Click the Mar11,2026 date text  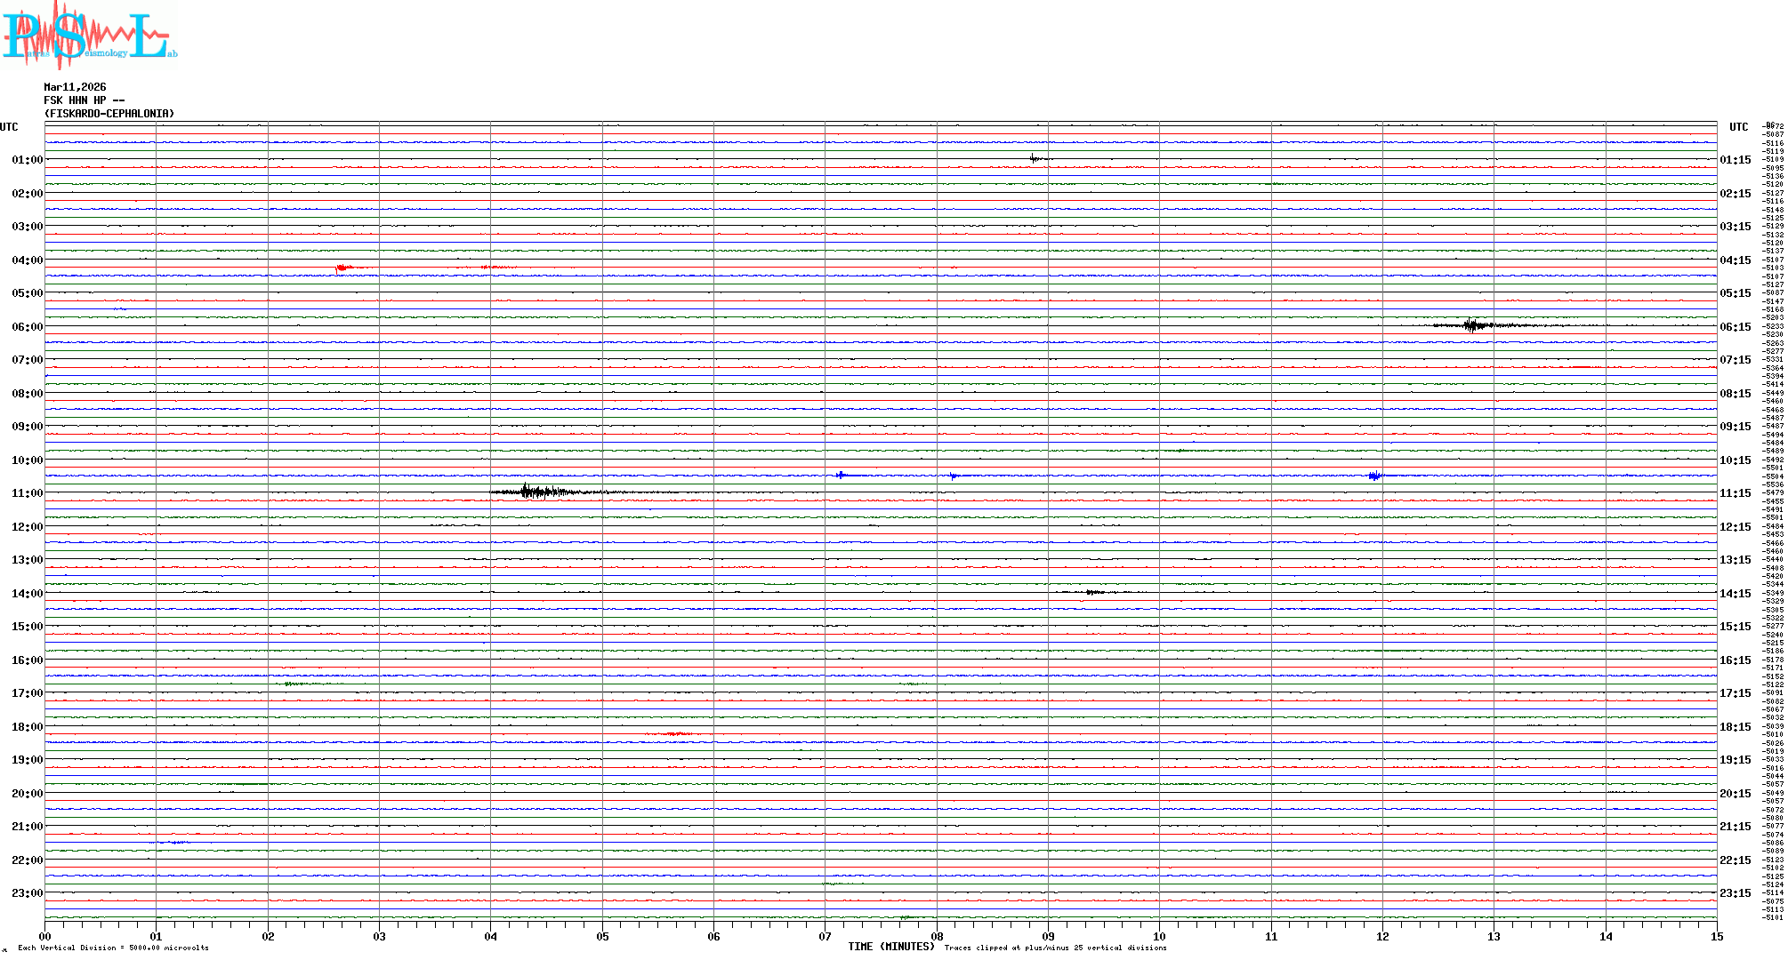coord(75,87)
